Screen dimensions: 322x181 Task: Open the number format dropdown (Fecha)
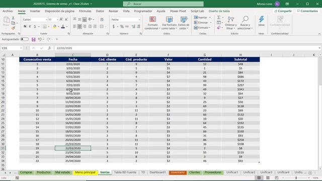pos(139,20)
